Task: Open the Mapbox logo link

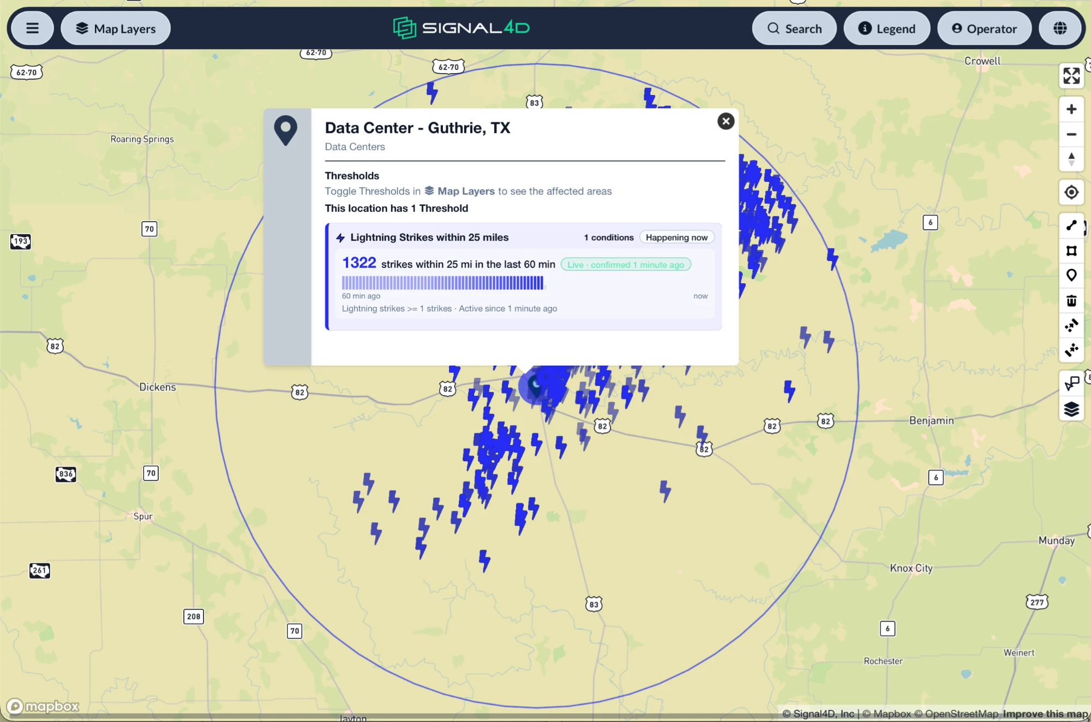Action: 43,706
